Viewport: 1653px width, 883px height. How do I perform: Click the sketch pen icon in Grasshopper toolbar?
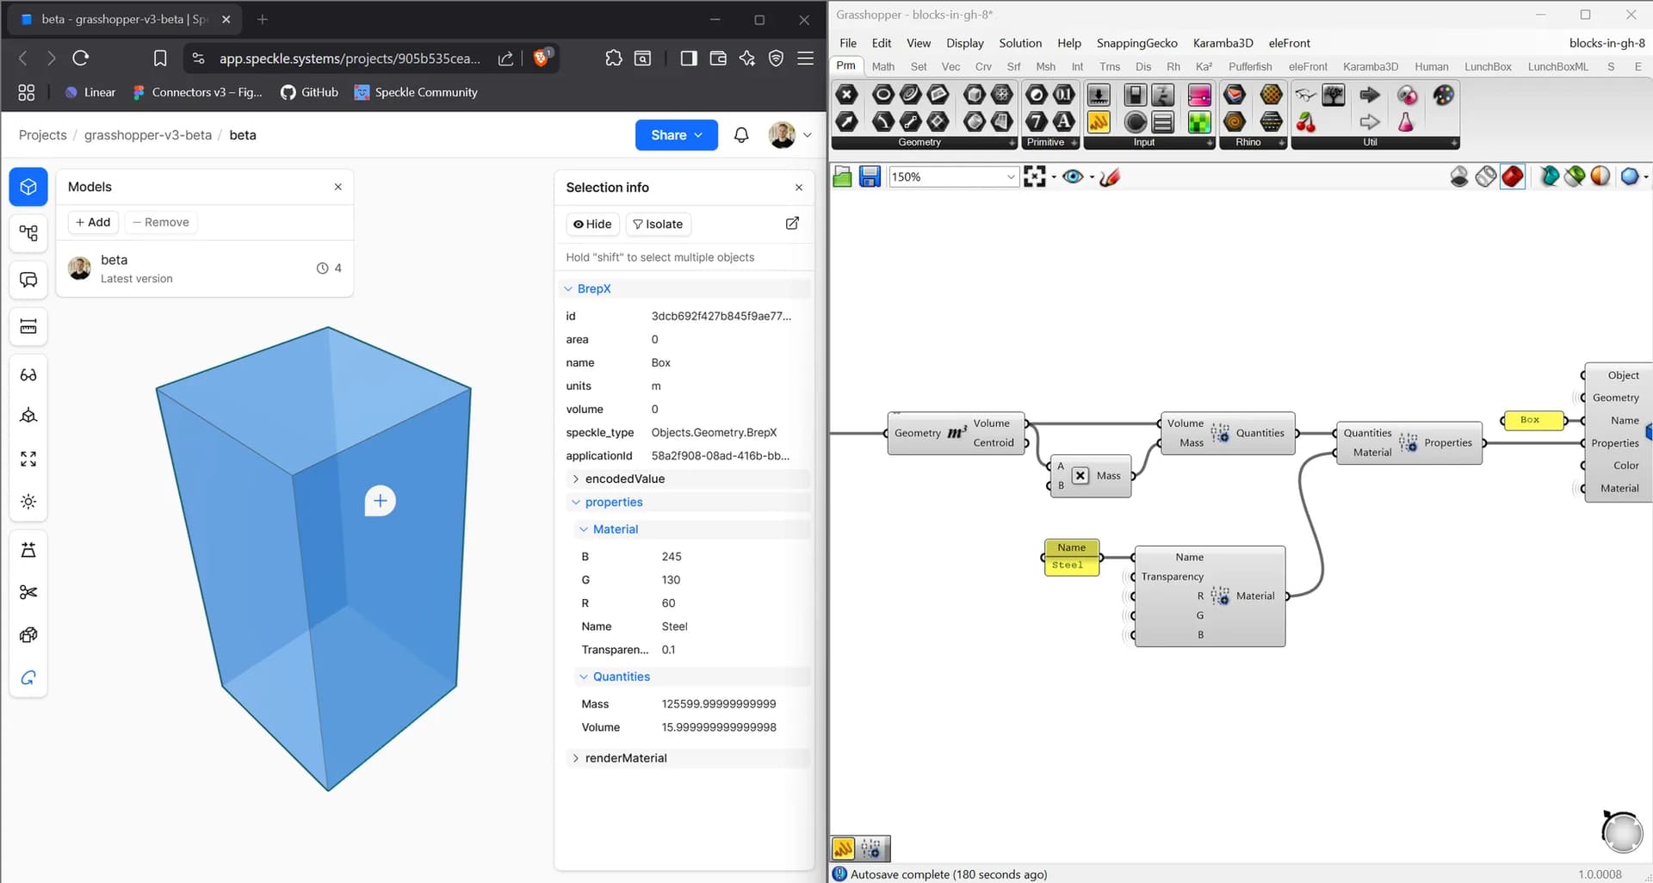coord(1110,177)
